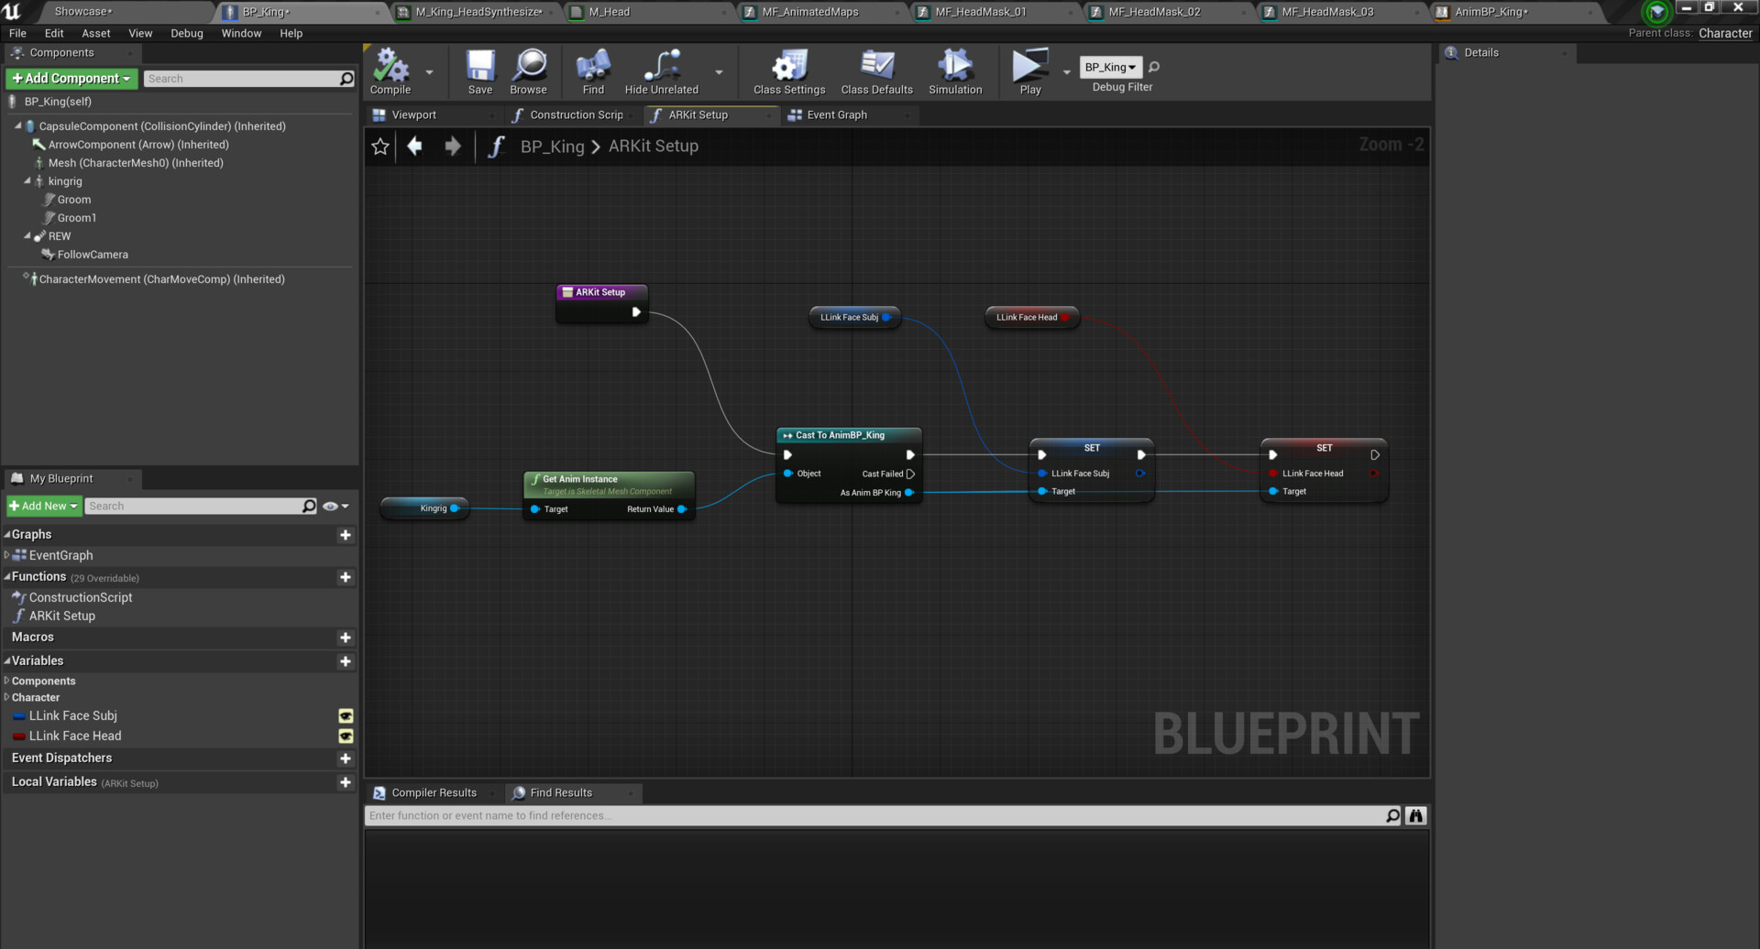Select the LLink Face Head variable
Viewport: 1760px width, 949px height.
[74, 736]
